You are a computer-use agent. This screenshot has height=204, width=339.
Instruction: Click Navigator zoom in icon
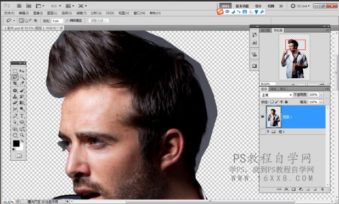[322, 84]
